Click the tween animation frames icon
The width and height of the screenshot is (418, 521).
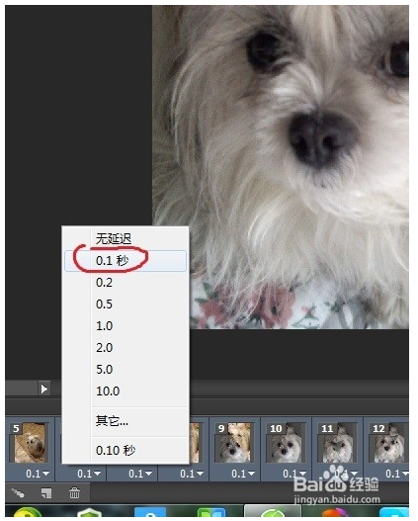click(x=18, y=493)
